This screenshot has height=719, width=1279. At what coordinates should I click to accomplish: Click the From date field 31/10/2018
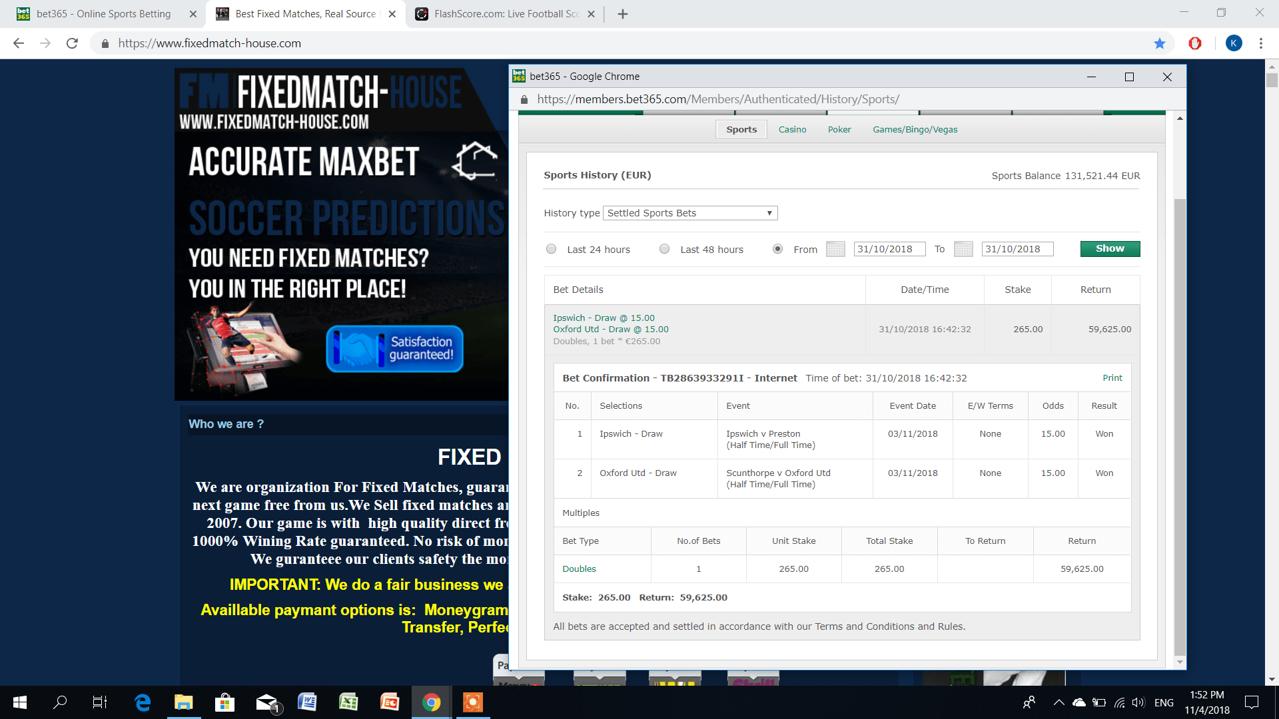(889, 249)
